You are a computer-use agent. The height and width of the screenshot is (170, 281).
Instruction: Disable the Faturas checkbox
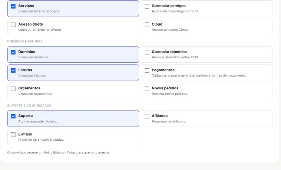click(13, 70)
